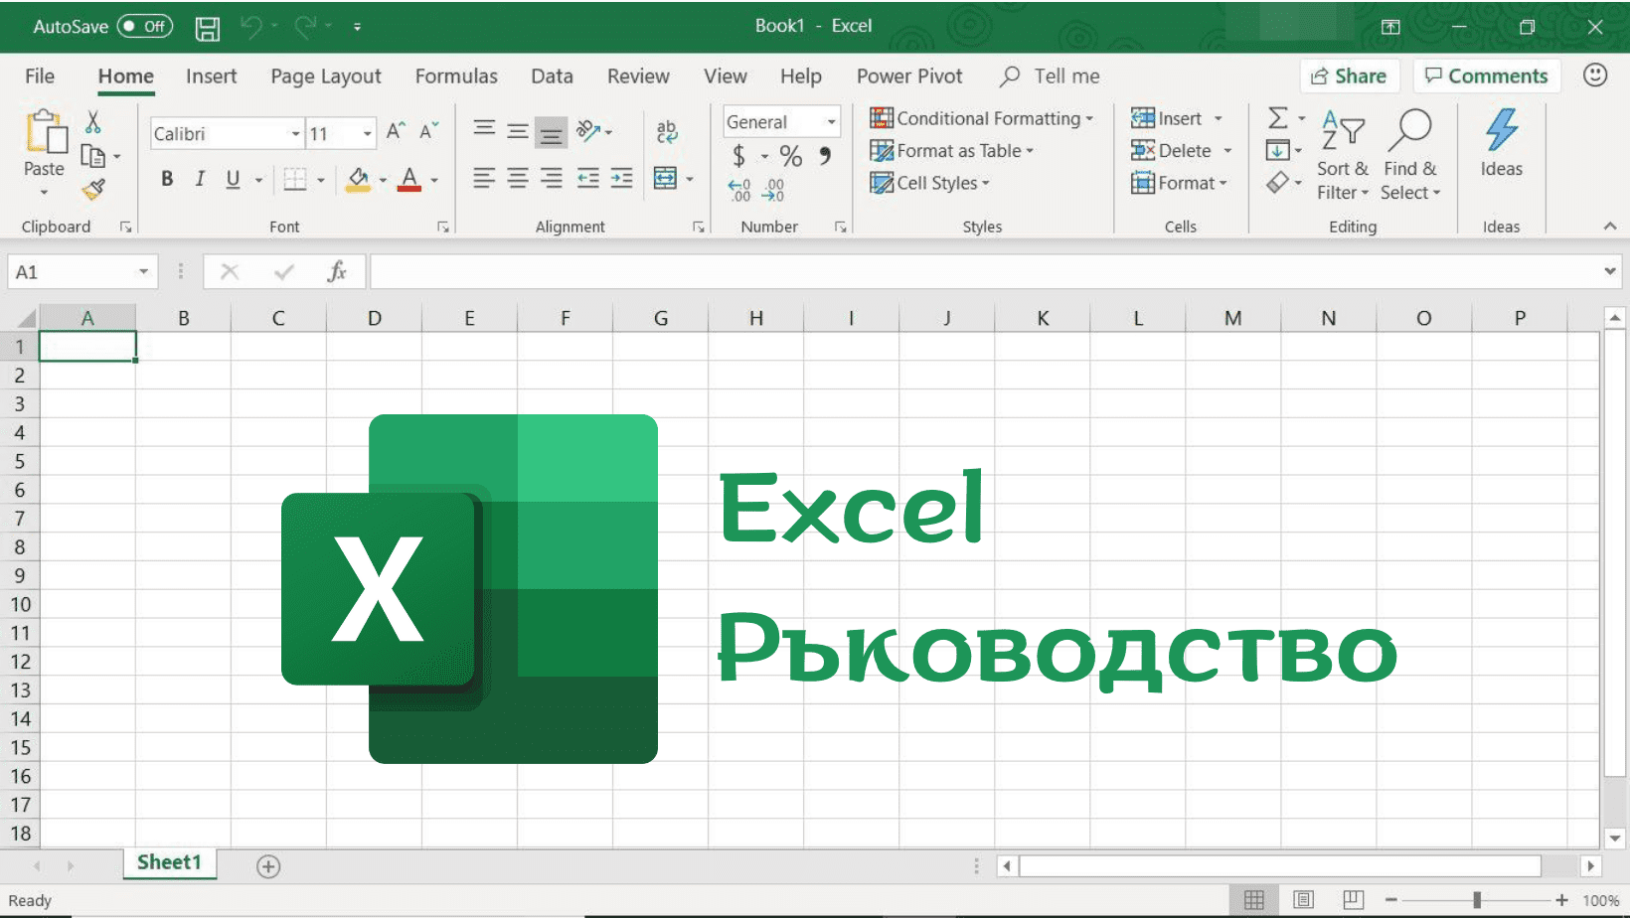Open the yellow Fill Color bucket
This screenshot has height=918, width=1630.
coord(358,179)
